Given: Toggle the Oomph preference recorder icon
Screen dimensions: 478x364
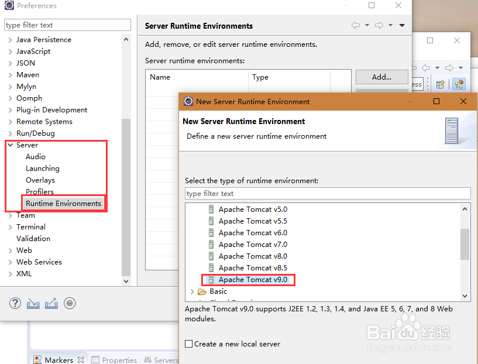Looking at the screenshot, I should (x=70, y=303).
